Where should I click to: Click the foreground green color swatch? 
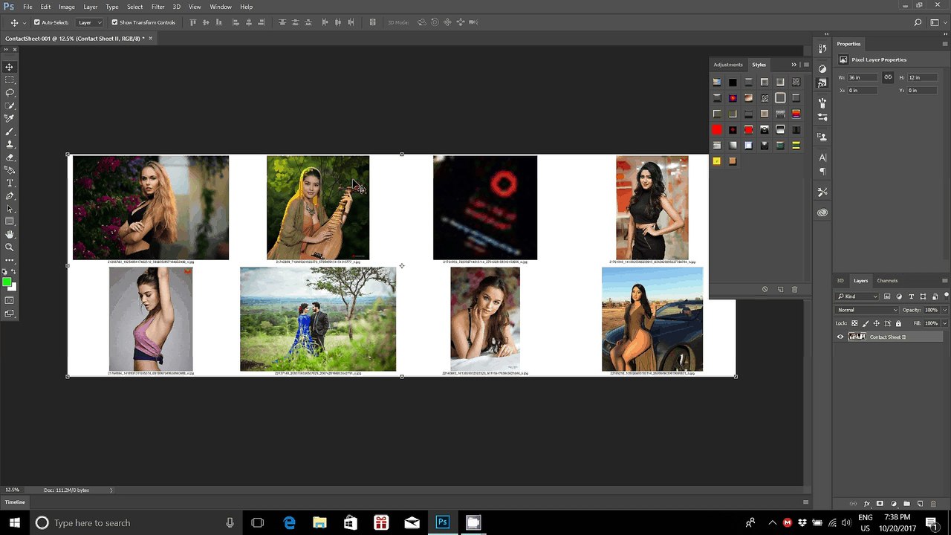coord(7,282)
